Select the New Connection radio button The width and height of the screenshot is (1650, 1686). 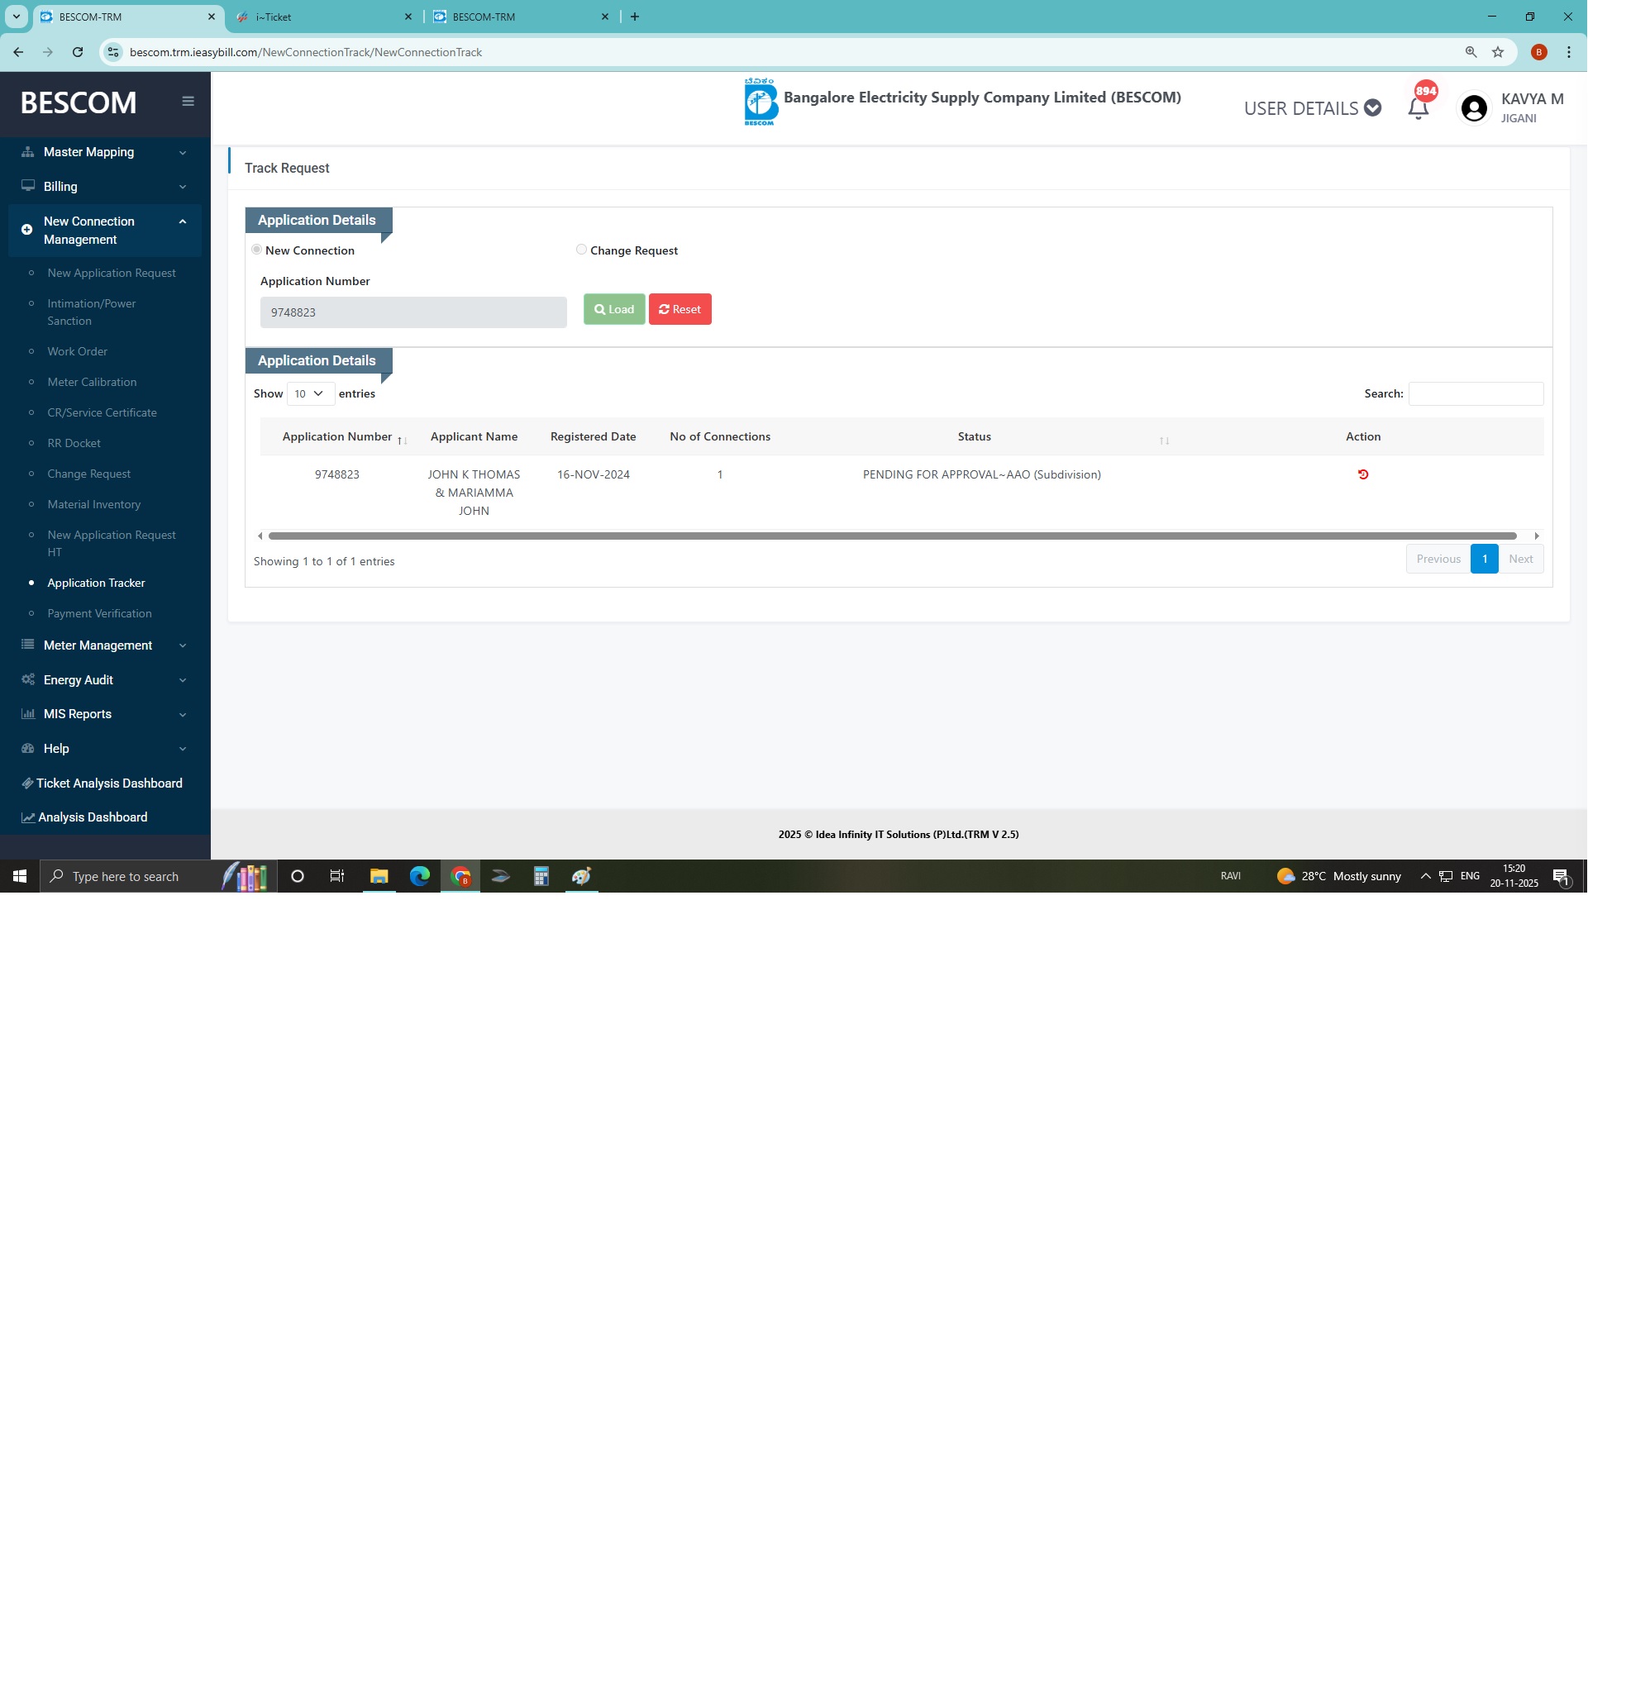256,250
